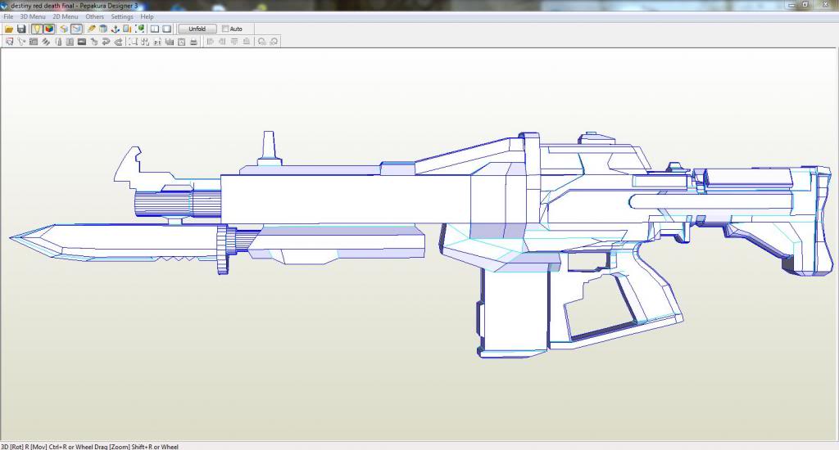
Task: Select the Select and Move tool icon
Action: [x=9, y=42]
